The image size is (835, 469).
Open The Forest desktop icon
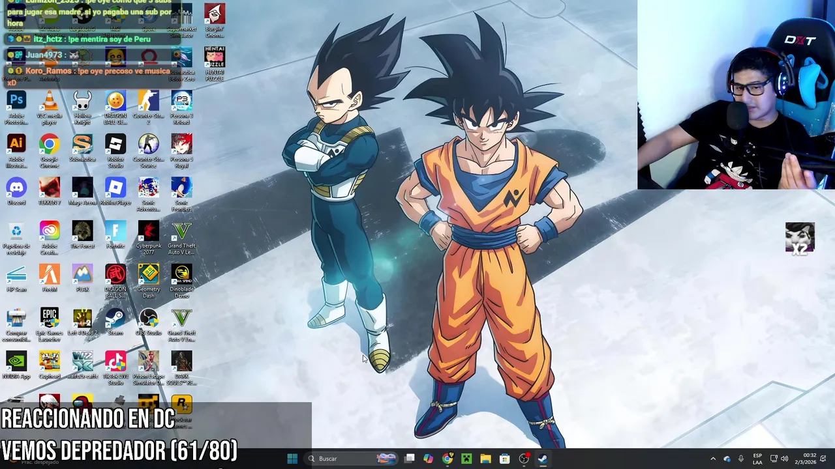[x=82, y=235]
